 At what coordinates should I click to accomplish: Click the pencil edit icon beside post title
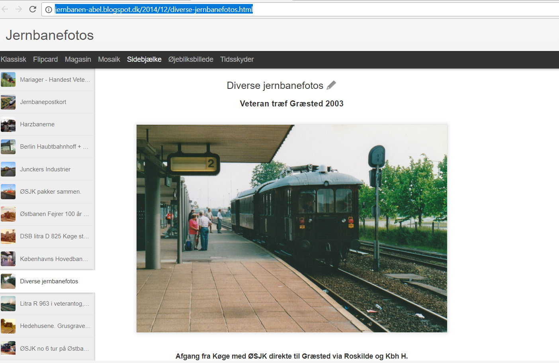coord(331,85)
